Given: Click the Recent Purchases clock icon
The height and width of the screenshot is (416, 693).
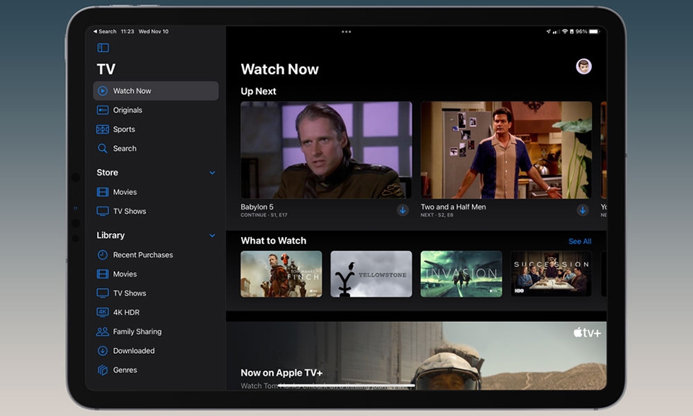Looking at the screenshot, I should [103, 255].
